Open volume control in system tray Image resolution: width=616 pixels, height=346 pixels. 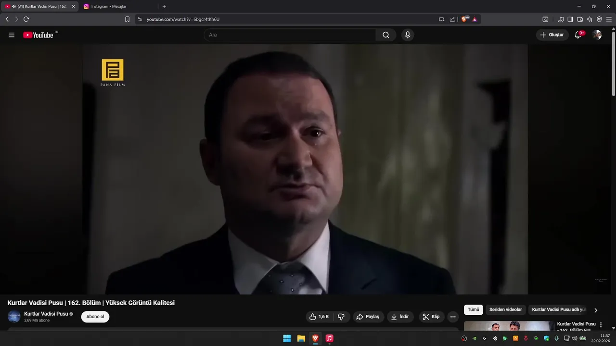pyautogui.click(x=574, y=338)
